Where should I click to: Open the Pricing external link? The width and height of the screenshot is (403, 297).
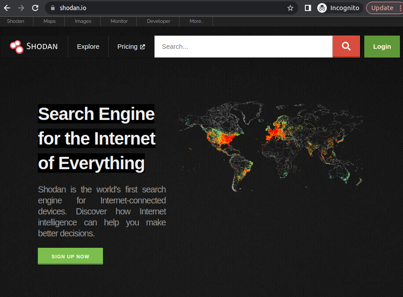131,47
